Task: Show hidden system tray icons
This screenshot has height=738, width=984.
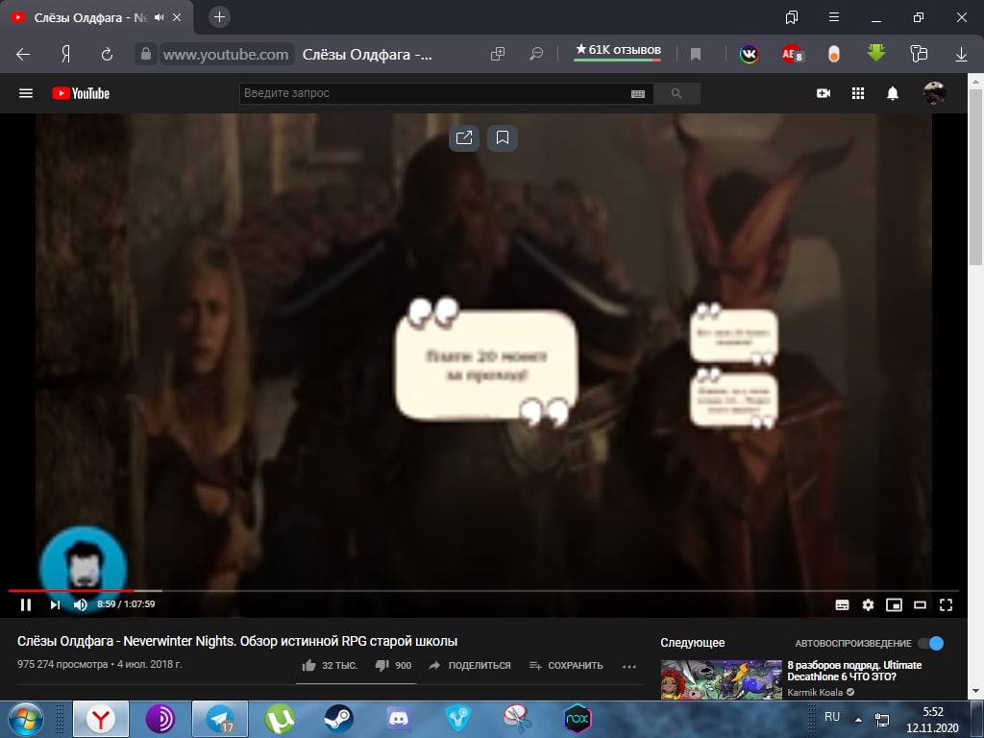Action: click(x=858, y=719)
